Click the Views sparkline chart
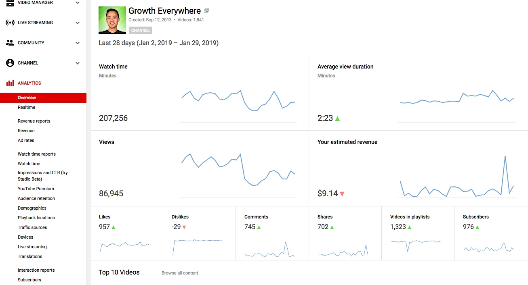The width and height of the screenshot is (528, 285). tap(238, 169)
